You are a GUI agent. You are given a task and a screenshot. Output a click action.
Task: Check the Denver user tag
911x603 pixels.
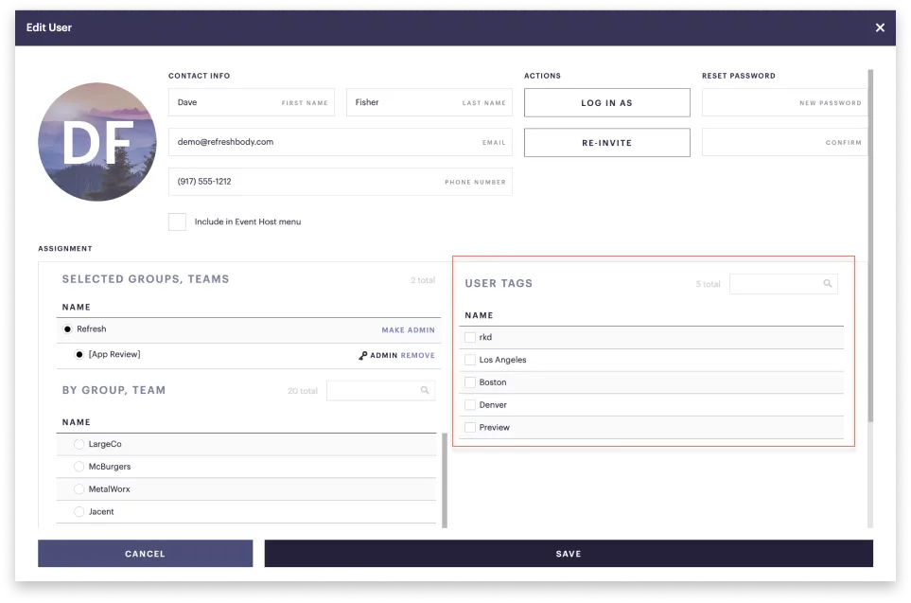click(x=470, y=405)
